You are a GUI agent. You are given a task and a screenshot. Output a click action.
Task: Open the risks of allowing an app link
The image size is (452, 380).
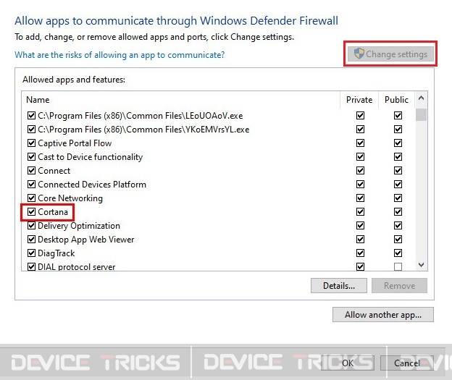coord(120,55)
